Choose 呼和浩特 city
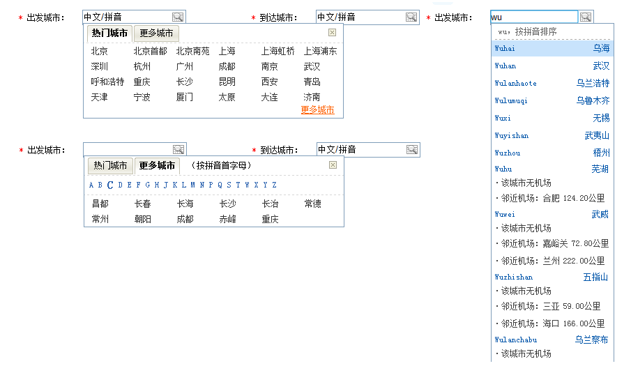 click(x=107, y=82)
